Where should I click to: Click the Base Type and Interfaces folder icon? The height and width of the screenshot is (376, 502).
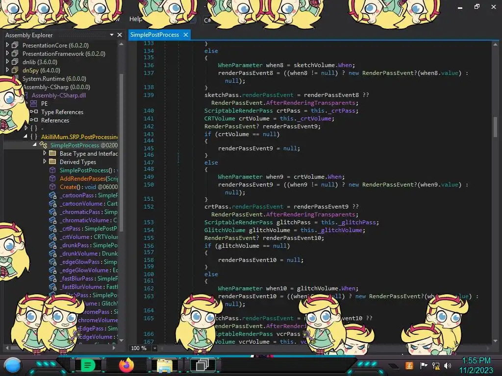point(52,153)
